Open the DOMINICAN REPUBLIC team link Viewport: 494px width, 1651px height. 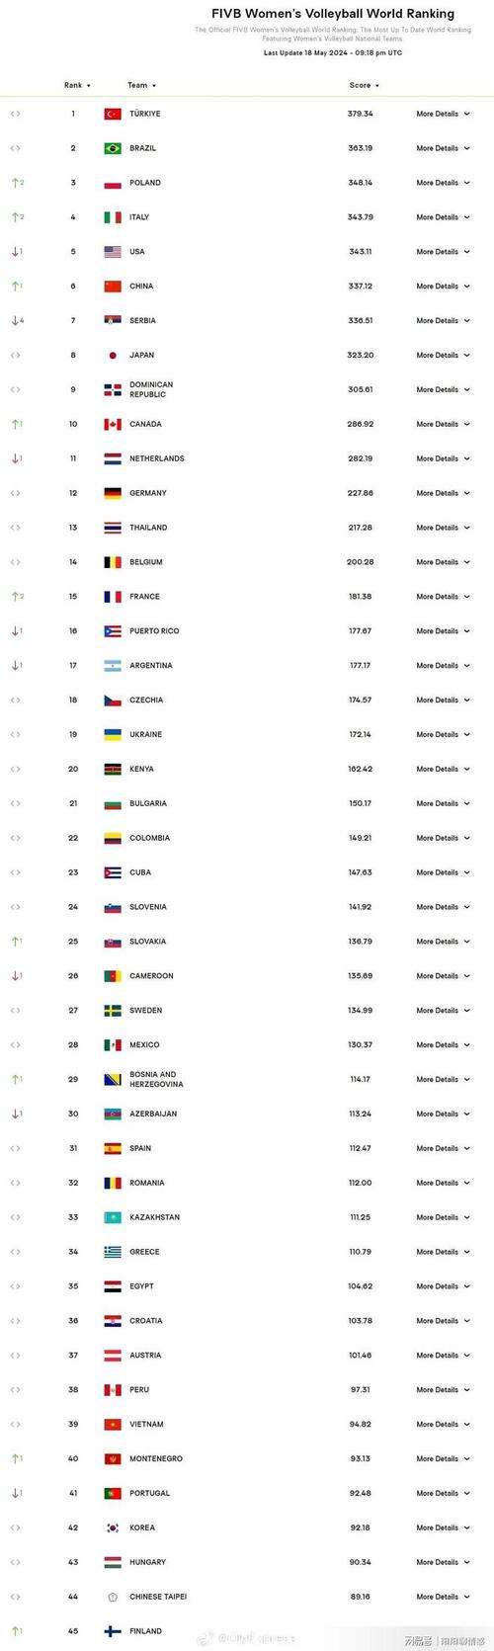[x=151, y=389]
